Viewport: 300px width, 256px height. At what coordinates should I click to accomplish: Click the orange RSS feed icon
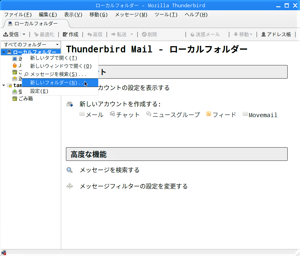[208, 114]
